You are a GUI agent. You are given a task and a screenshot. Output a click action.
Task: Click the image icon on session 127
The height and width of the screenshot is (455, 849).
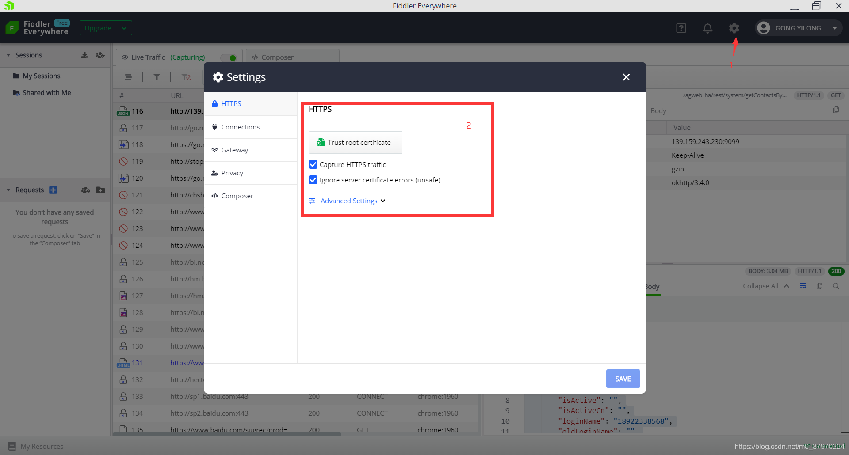pyautogui.click(x=123, y=296)
